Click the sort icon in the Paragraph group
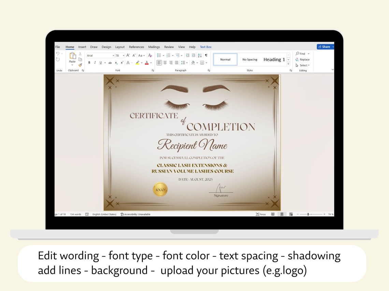 [x=200, y=55]
